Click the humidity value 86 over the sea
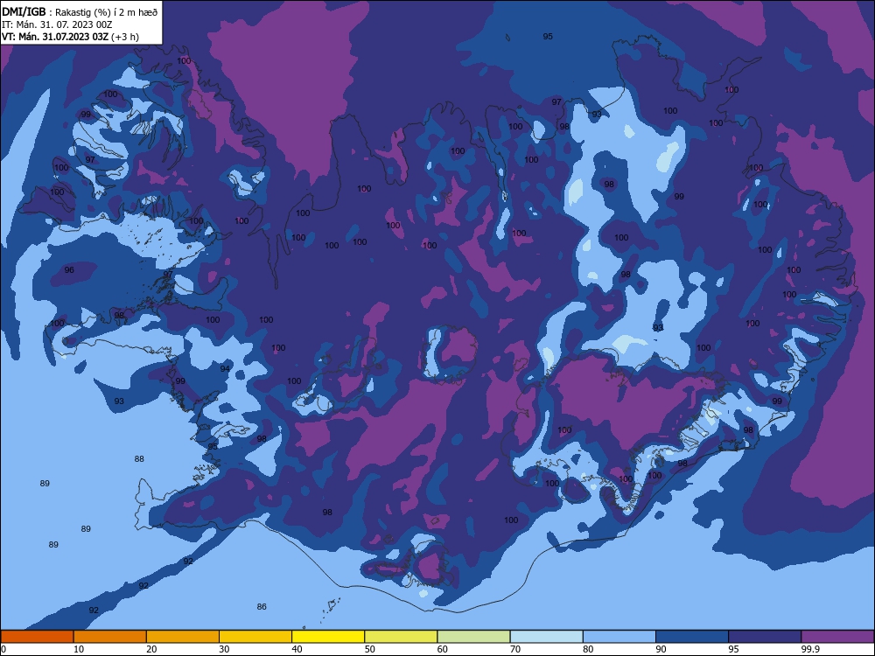This screenshot has width=875, height=656. pos(262,606)
